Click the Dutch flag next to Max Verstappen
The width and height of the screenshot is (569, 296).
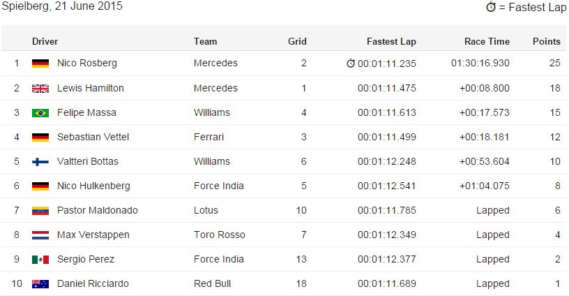coord(40,235)
